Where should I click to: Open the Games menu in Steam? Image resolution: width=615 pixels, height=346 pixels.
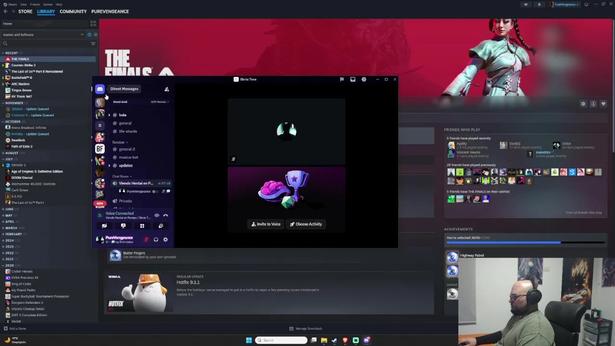coord(48,4)
